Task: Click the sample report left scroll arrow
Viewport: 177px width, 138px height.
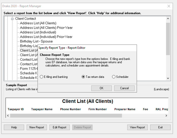Action: [8, 116]
